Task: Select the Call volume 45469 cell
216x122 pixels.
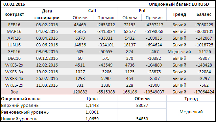Action: pyautogui.click(x=80, y=25)
